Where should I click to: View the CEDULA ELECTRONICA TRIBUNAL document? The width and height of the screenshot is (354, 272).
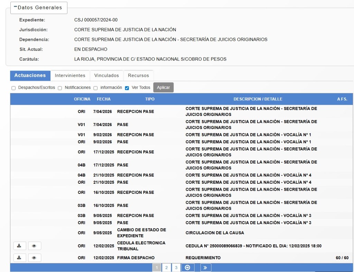click(x=34, y=246)
